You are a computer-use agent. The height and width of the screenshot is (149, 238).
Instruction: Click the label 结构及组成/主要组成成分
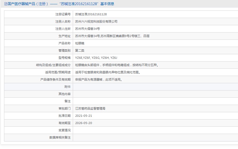pyautogui.click(x=53, y=65)
